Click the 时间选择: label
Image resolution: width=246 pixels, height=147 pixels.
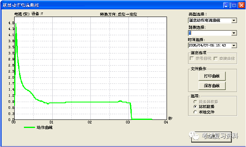click(x=197, y=40)
